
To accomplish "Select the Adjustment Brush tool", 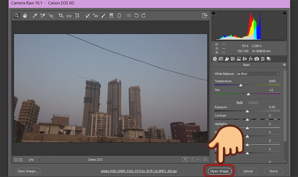I will coord(104,16).
